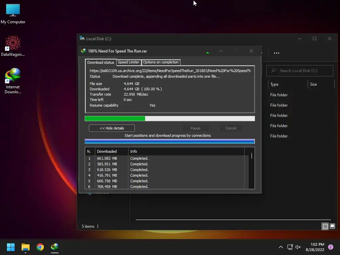The width and height of the screenshot is (340, 255).
Task: Open My Computer desktop icon
Action: [x=13, y=13]
